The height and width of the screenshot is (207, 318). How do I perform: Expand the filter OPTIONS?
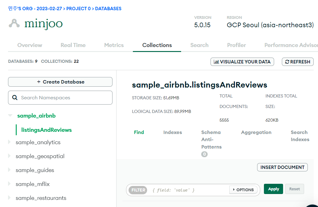[x=244, y=190]
